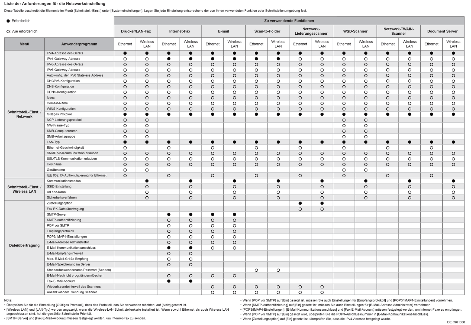Click Fax RX-Dateiübertragung circle under Netzwerk-Lieferungsscanner Wireless LAN

(322, 209)
